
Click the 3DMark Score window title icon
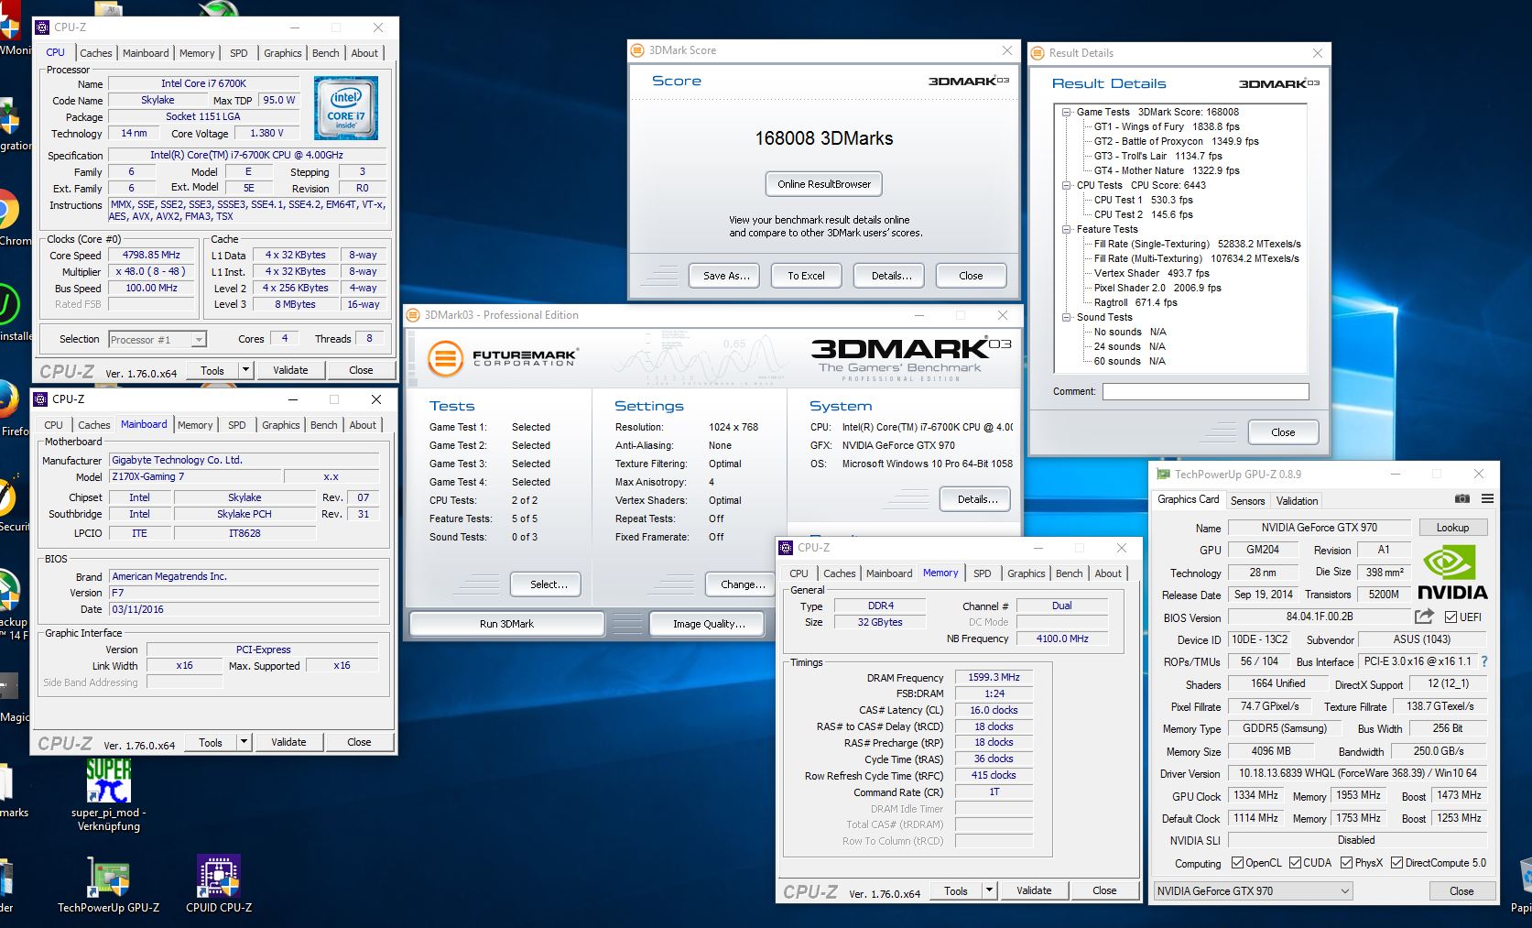point(637,51)
